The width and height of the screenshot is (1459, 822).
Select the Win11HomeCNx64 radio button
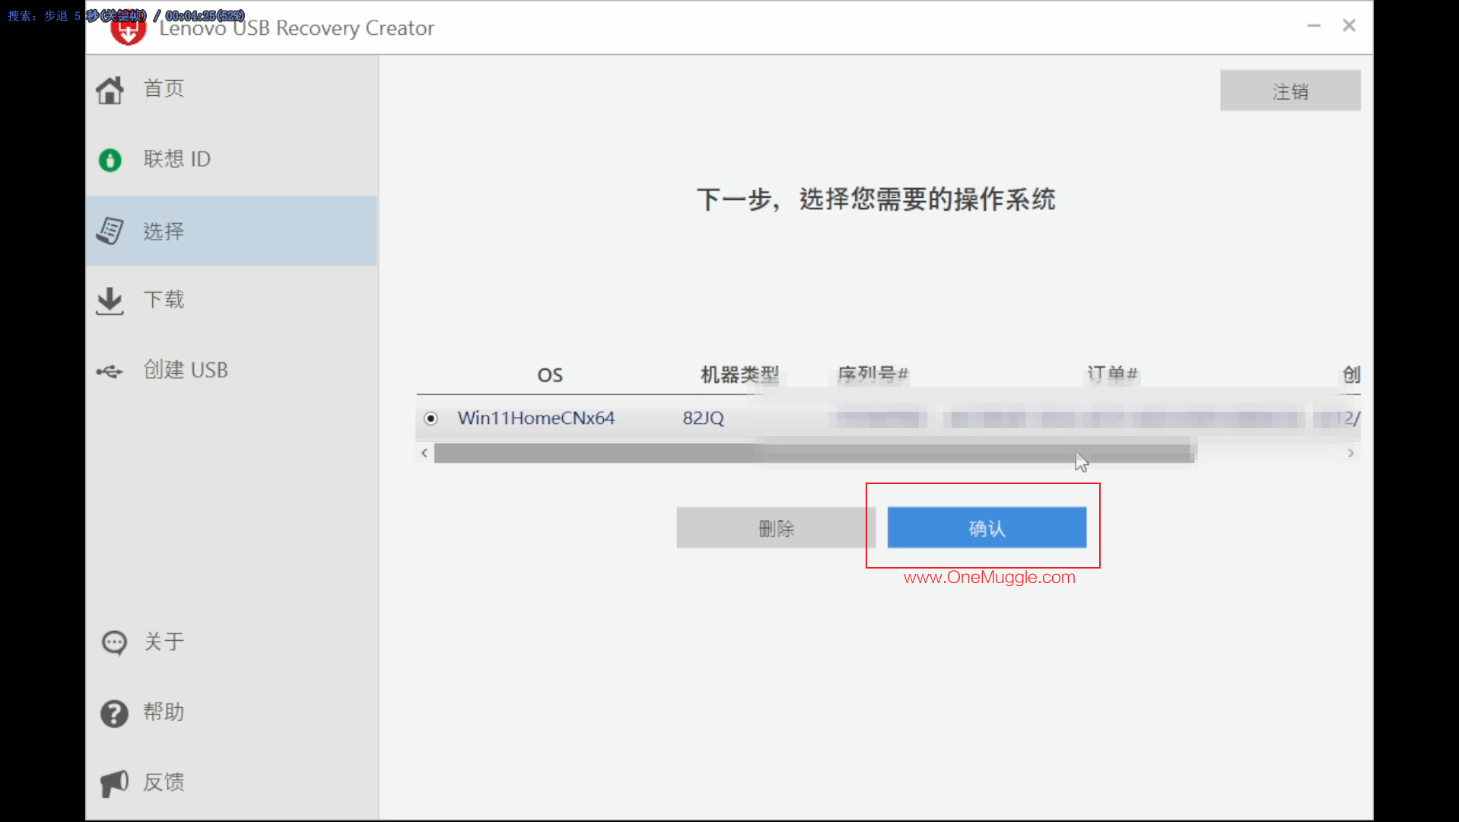(431, 419)
